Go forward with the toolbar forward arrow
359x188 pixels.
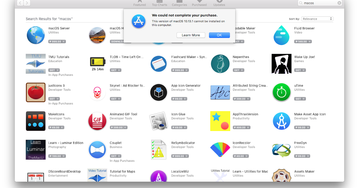[x=27, y=3]
